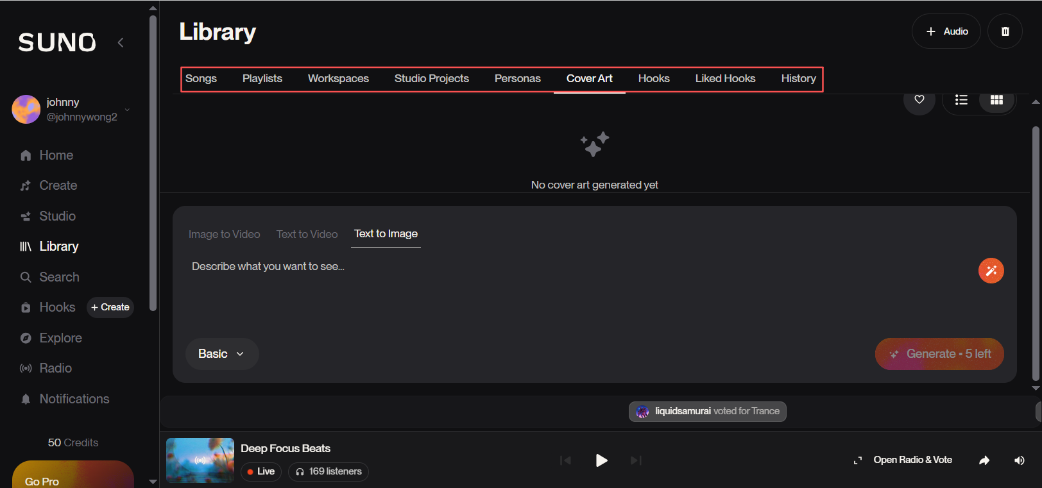Screen dimensions: 1042x488
Task: Click Open Radio & Vote
Action: pos(903,460)
